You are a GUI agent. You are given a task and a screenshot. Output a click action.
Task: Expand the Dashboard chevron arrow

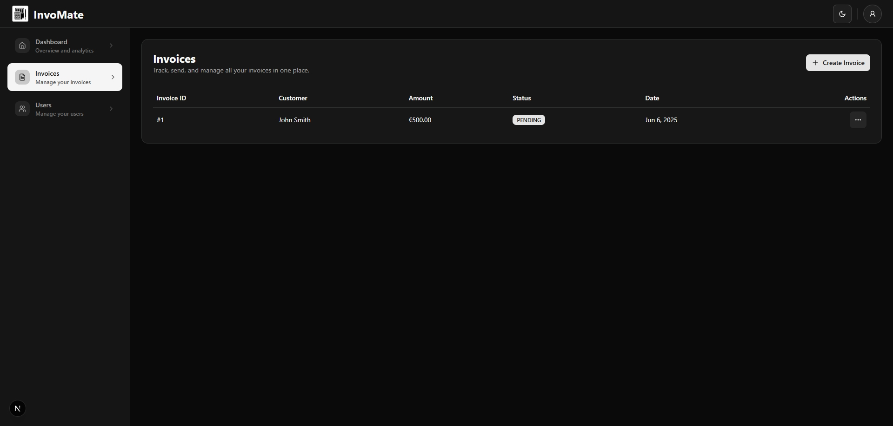pos(111,46)
